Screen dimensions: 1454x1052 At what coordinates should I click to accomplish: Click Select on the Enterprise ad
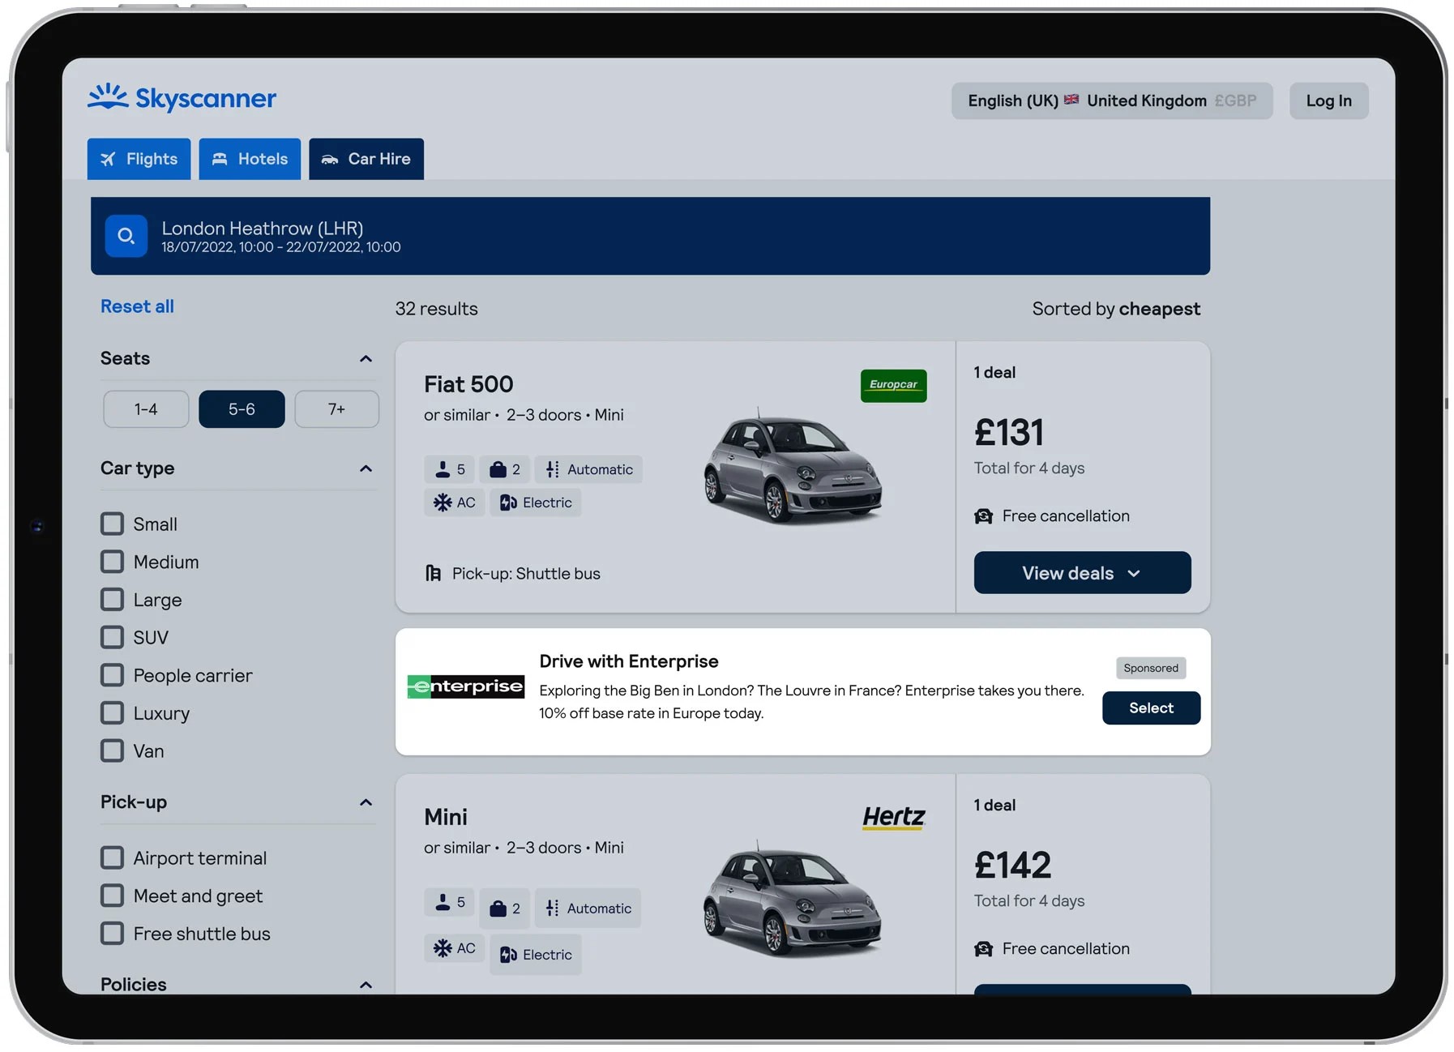pyautogui.click(x=1151, y=708)
